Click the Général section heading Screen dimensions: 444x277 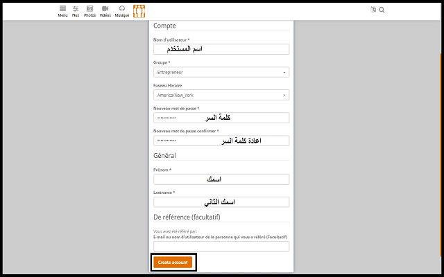click(164, 155)
